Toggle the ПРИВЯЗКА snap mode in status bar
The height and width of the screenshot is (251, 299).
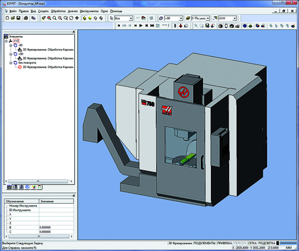point(224,243)
